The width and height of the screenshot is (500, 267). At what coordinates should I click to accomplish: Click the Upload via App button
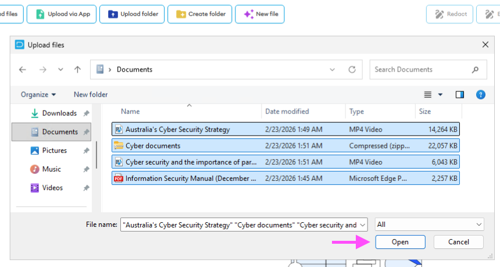[62, 14]
